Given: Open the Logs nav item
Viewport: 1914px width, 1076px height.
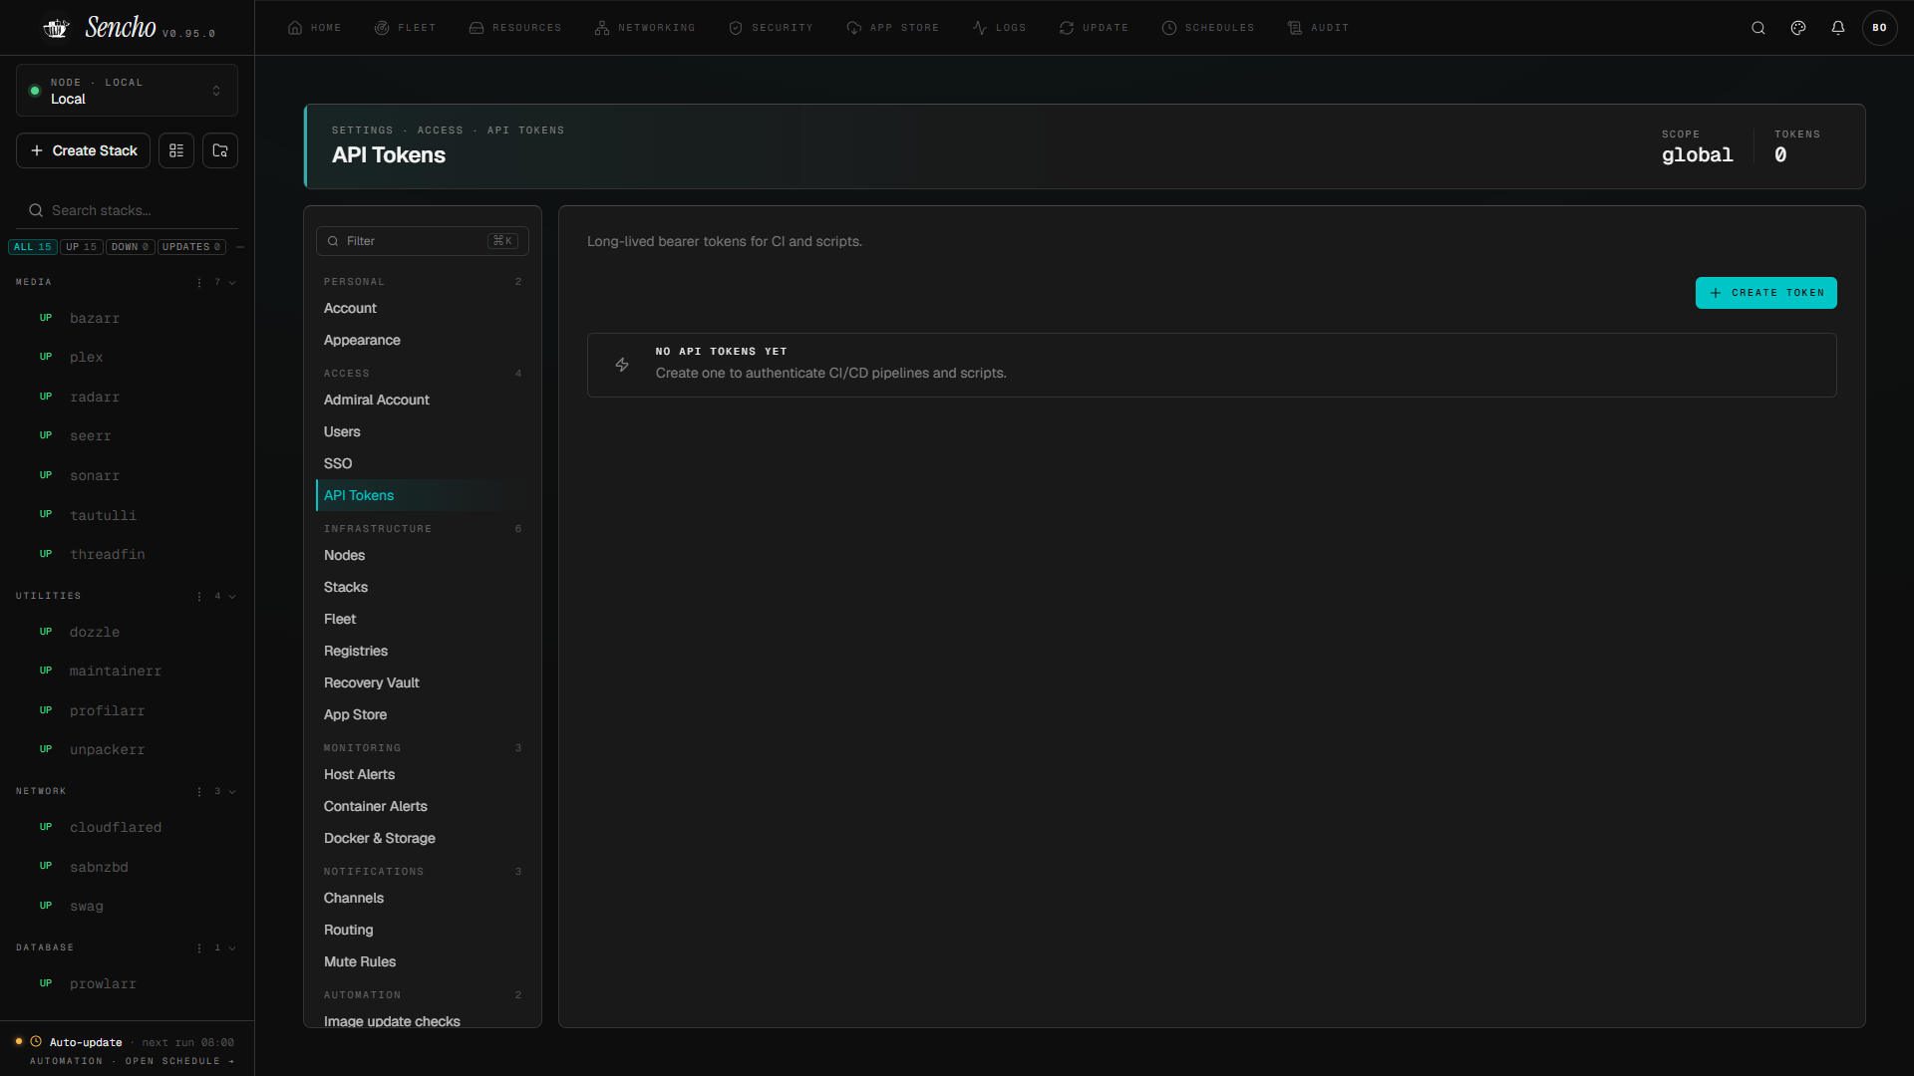Looking at the screenshot, I should tap(999, 28).
